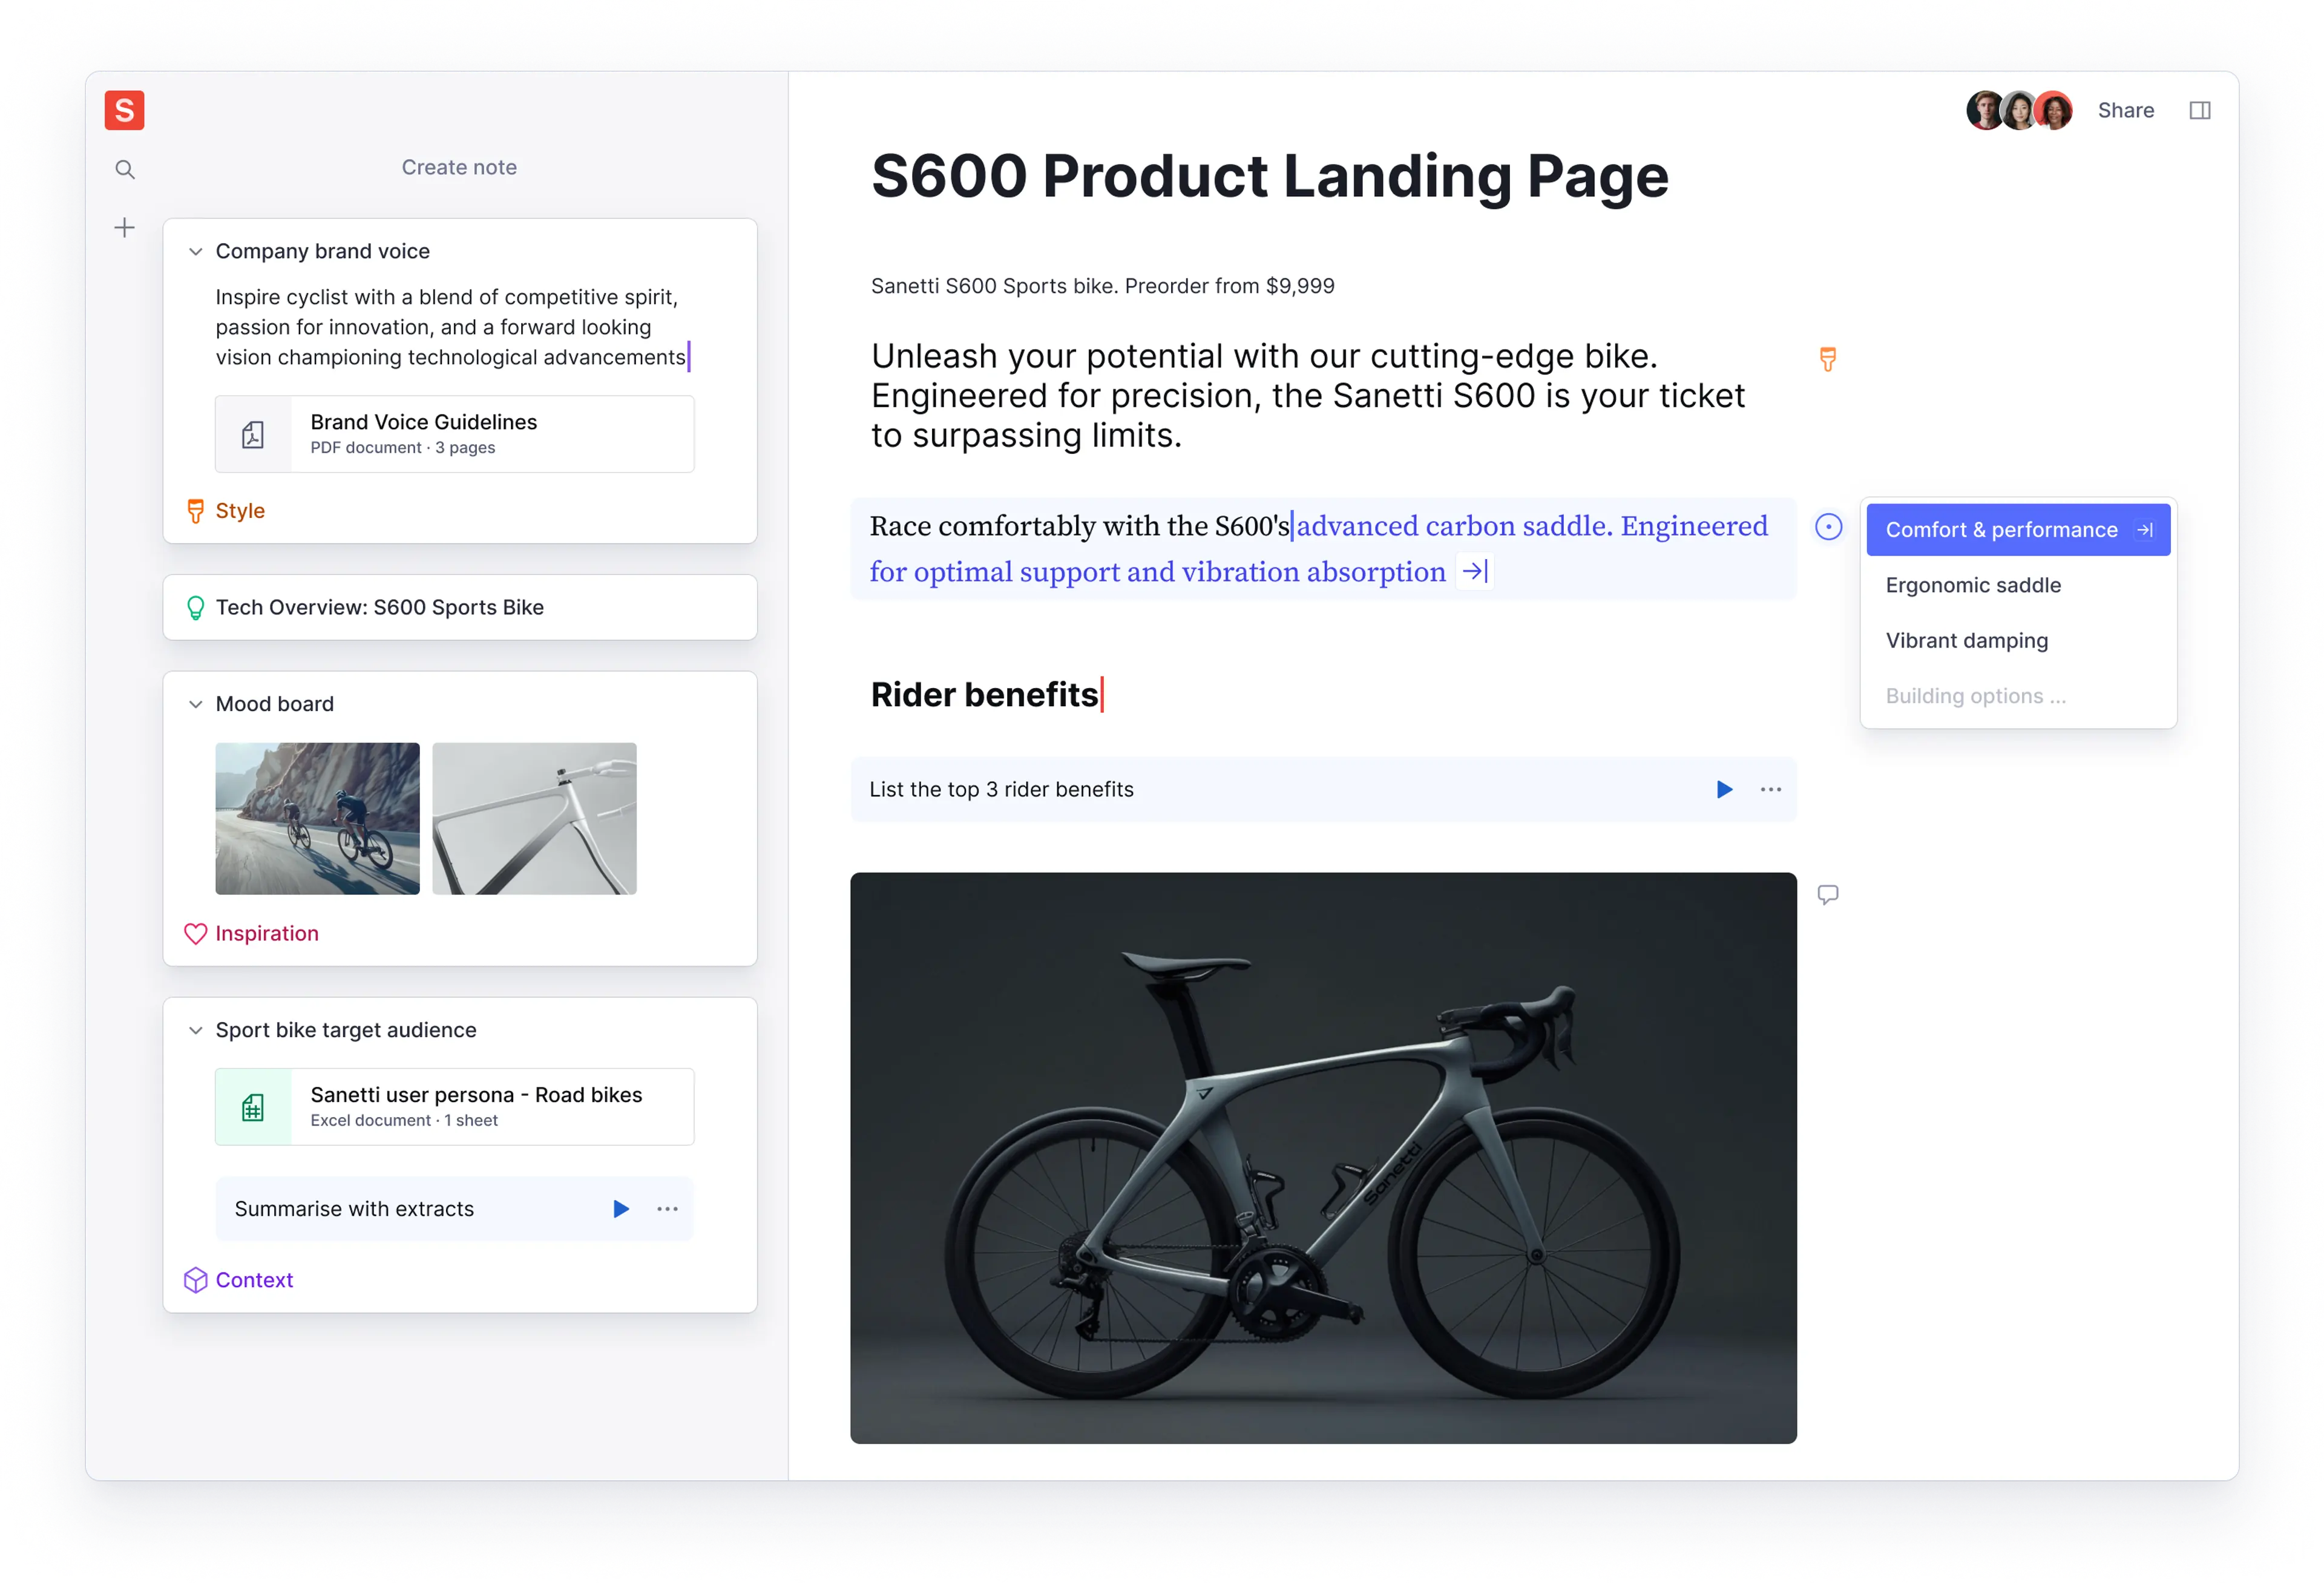Collapse the Company brand voice card
Viewport: 2324px width, 1583px height.
tap(196, 252)
